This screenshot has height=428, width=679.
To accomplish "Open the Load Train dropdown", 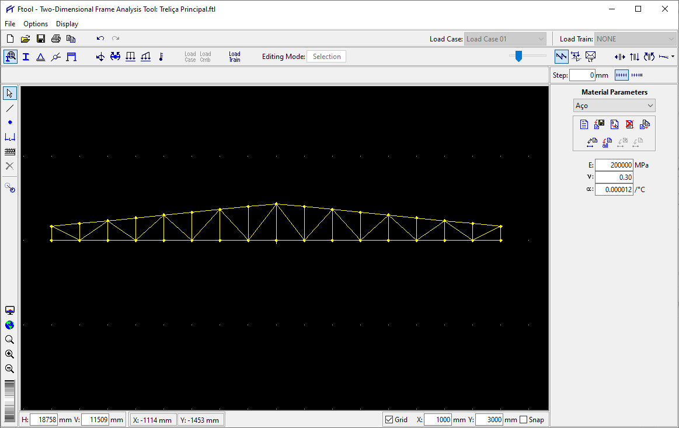I will [635, 39].
